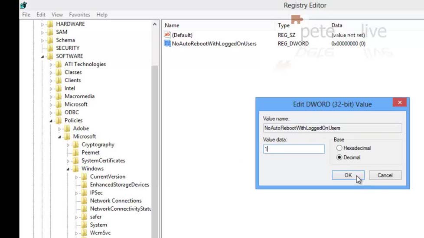Select the EnhancedStorageDevices folder icon
This screenshot has height=238, width=424.
coord(84,185)
